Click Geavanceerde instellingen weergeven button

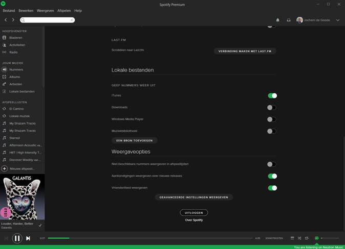click(194, 197)
